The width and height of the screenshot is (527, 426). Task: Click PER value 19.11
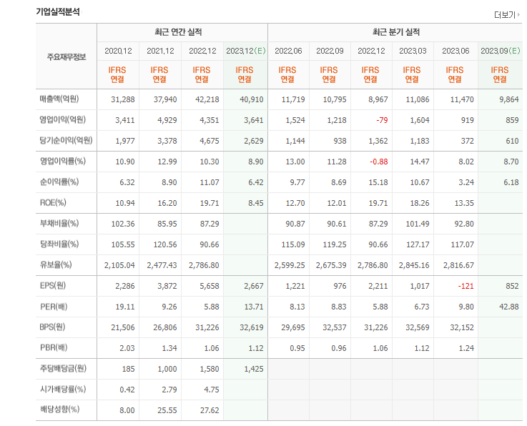[124, 307]
